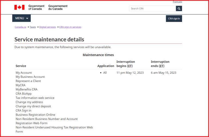The width and height of the screenshot is (209, 137).
Task: Click the magnifying glass search button
Action: coord(179,9)
